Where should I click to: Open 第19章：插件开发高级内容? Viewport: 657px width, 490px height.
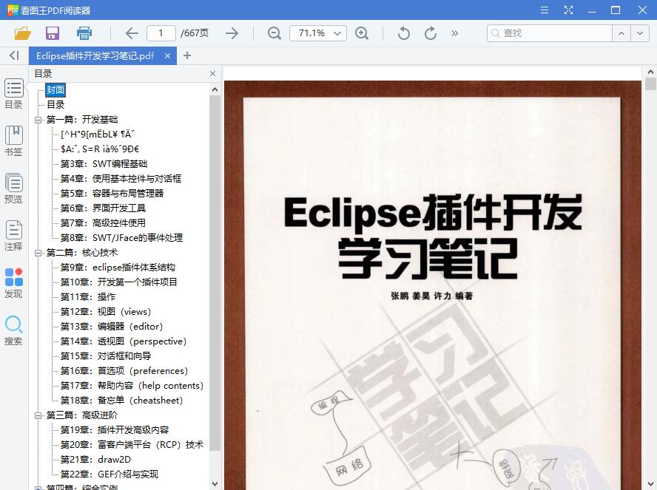tap(115, 429)
